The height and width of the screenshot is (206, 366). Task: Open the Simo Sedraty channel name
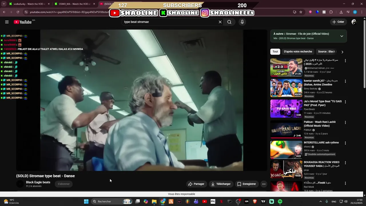[x=311, y=89]
